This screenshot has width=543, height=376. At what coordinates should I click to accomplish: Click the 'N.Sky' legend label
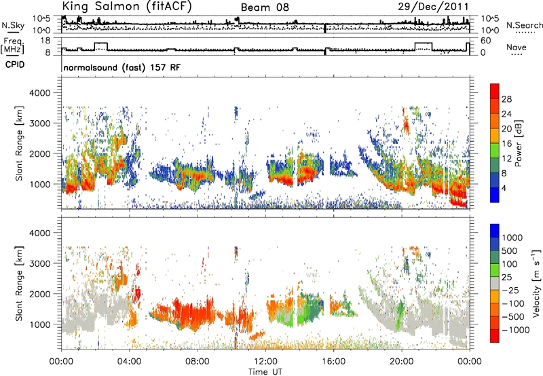point(13,25)
